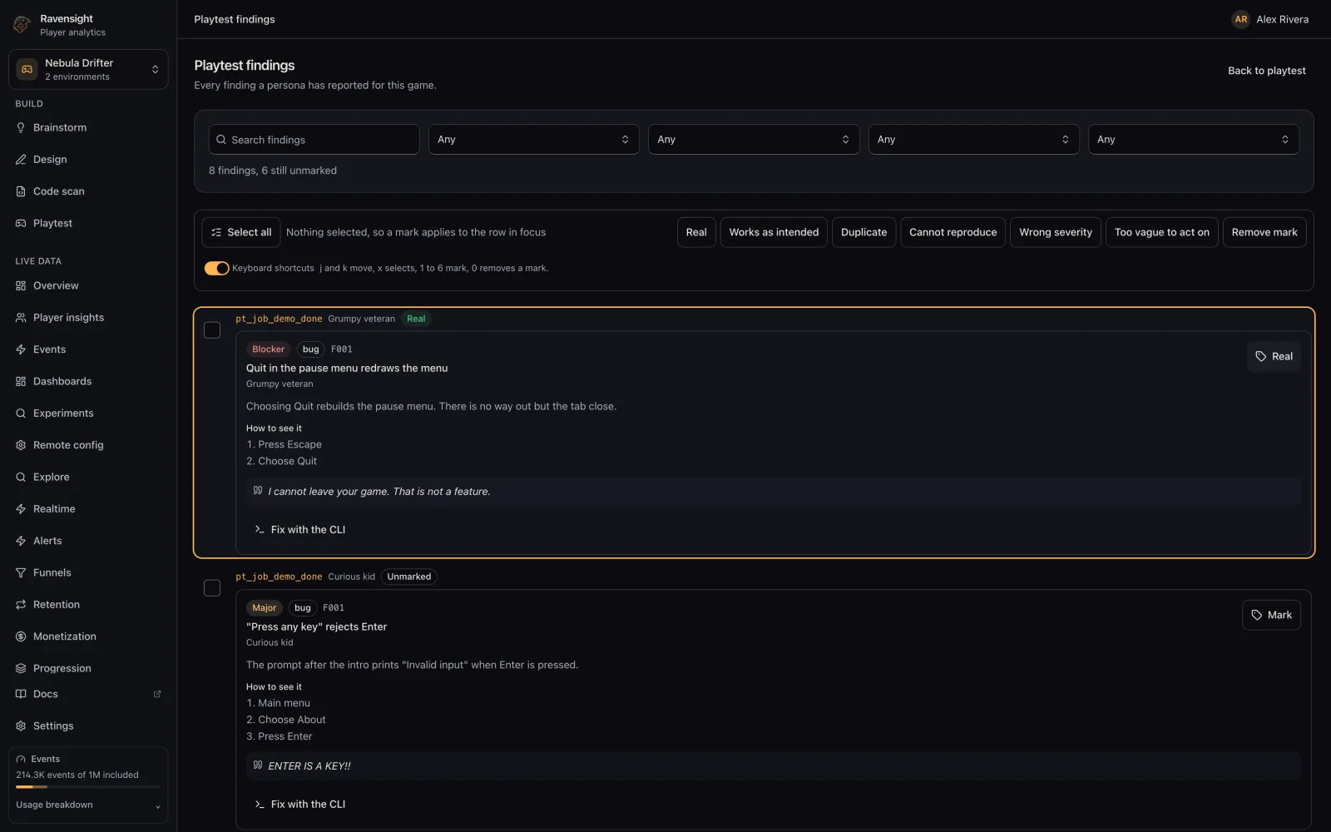The image size is (1331, 832).
Task: Click the Monetization dollar icon
Action: pos(21,636)
